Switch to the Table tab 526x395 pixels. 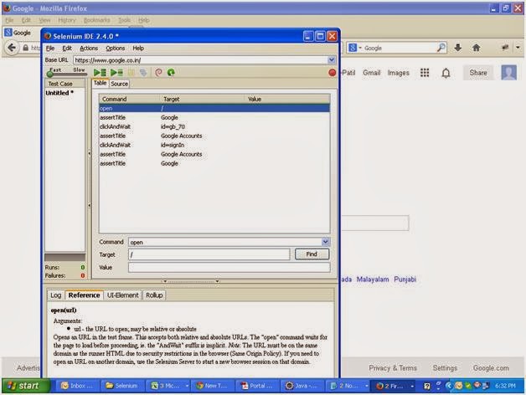point(100,83)
